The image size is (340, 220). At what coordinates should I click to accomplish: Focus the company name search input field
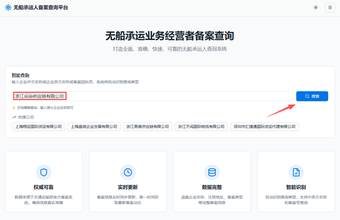[153, 96]
